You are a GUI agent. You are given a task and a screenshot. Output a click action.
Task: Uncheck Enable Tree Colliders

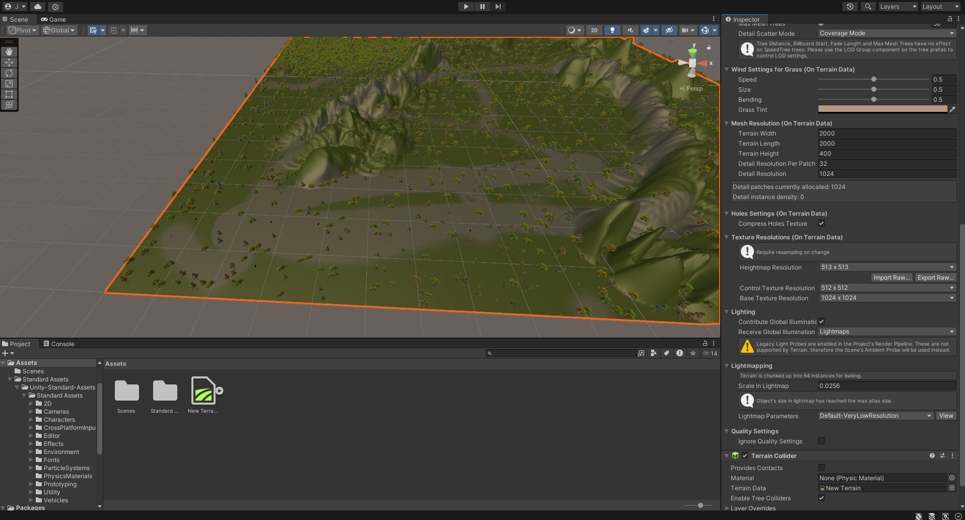pos(821,498)
